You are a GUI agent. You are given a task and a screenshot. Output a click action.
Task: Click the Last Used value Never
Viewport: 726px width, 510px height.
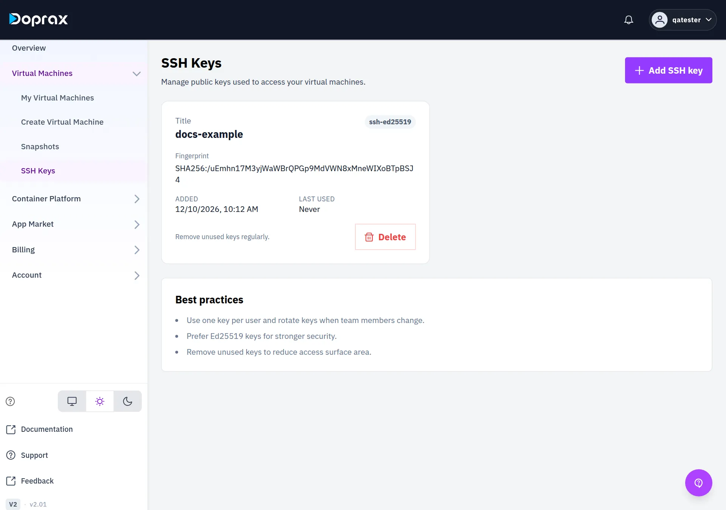309,209
